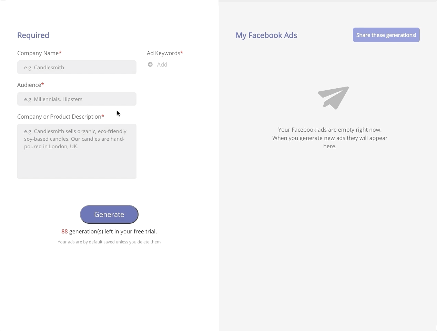Image resolution: width=437 pixels, height=331 pixels.
Task: Select the My Facebook Ads heading
Action: point(266,35)
